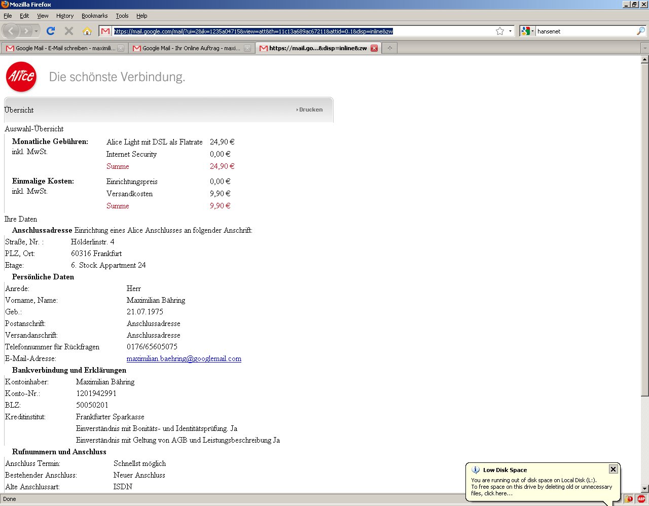The height and width of the screenshot is (506, 649).
Task: Open the View menu
Action: click(x=43, y=16)
